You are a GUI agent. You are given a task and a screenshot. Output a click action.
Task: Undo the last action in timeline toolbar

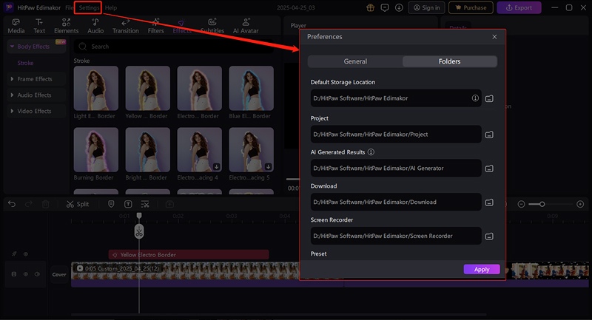[x=12, y=204]
